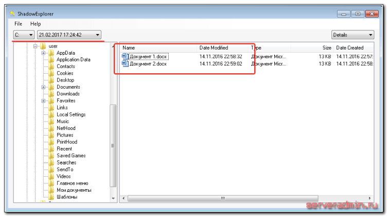Image resolution: width=388 pixels, height=217 pixels.
Task: Select the file Документ 2.docx
Action: click(x=148, y=64)
